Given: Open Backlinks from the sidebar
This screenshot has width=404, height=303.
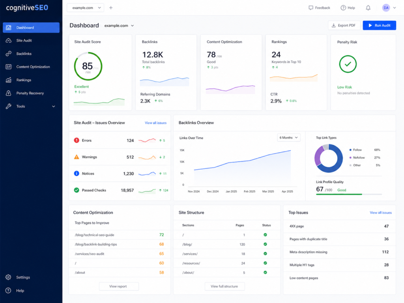Looking at the screenshot, I should coord(31,54).
